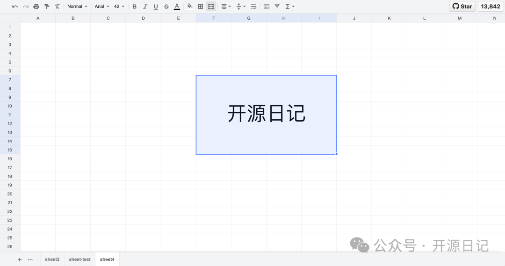Click the filter funnel icon
This screenshot has width=505, height=266.
pyautogui.click(x=277, y=7)
